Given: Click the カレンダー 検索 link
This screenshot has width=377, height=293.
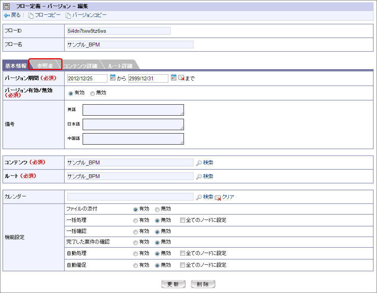Looking at the screenshot, I should (208, 197).
